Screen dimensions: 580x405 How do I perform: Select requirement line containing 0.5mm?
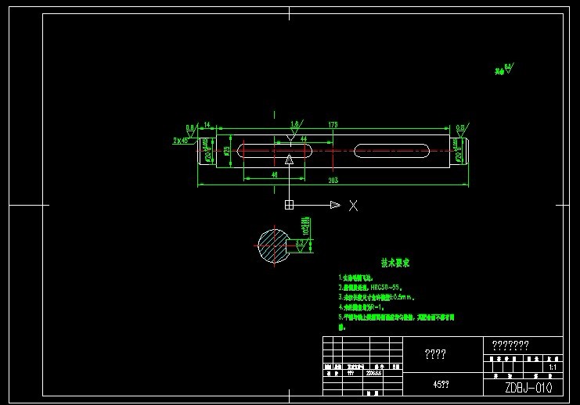pyautogui.click(x=376, y=297)
